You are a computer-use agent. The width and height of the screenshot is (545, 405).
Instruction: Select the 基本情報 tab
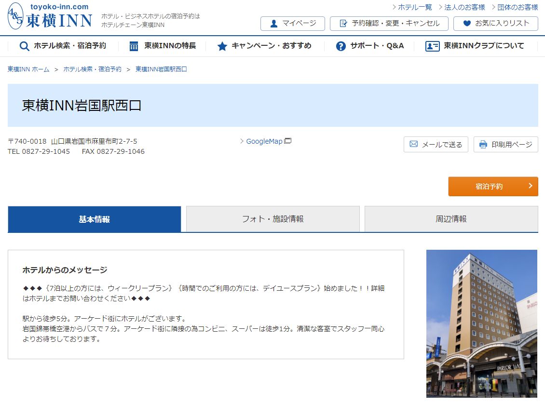(x=95, y=219)
